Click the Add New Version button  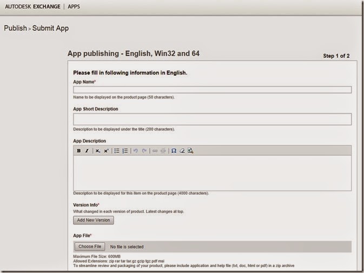click(x=94, y=220)
